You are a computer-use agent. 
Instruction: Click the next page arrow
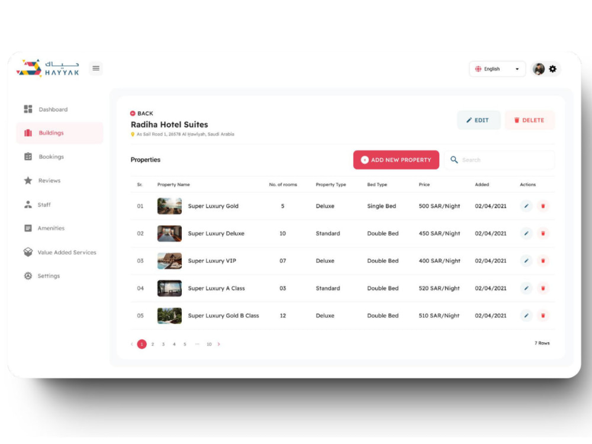(218, 344)
